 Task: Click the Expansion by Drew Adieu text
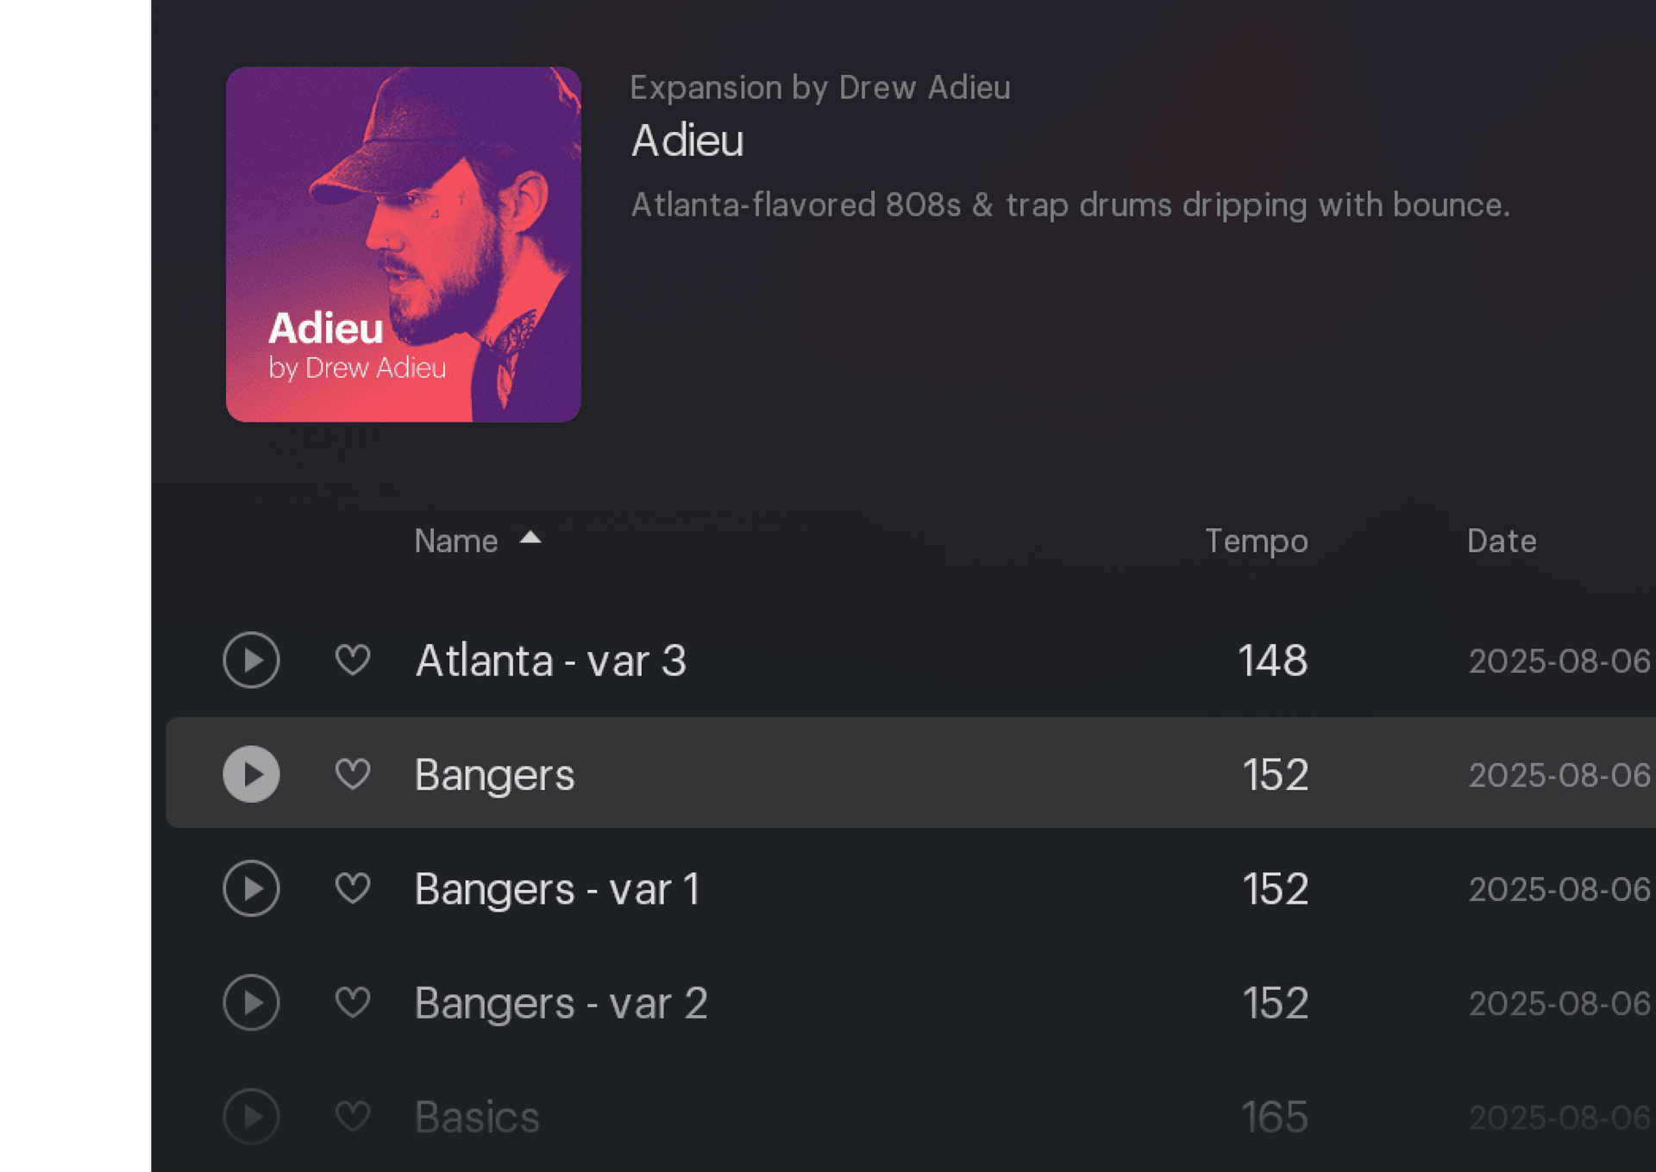819,88
